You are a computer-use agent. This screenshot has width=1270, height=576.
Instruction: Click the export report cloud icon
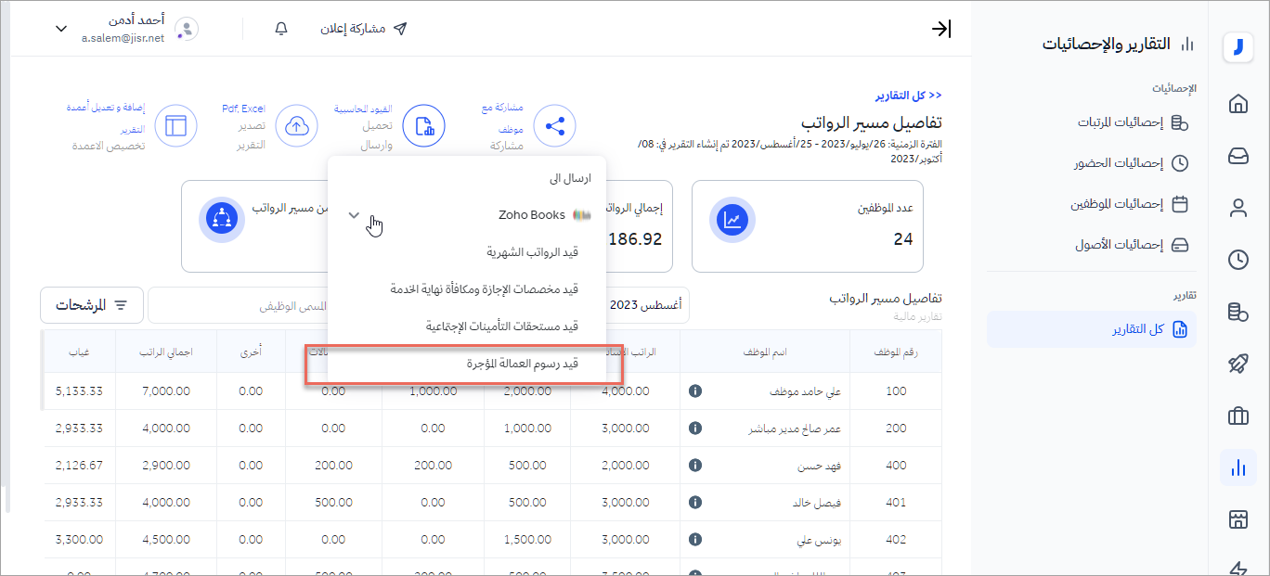(x=297, y=126)
